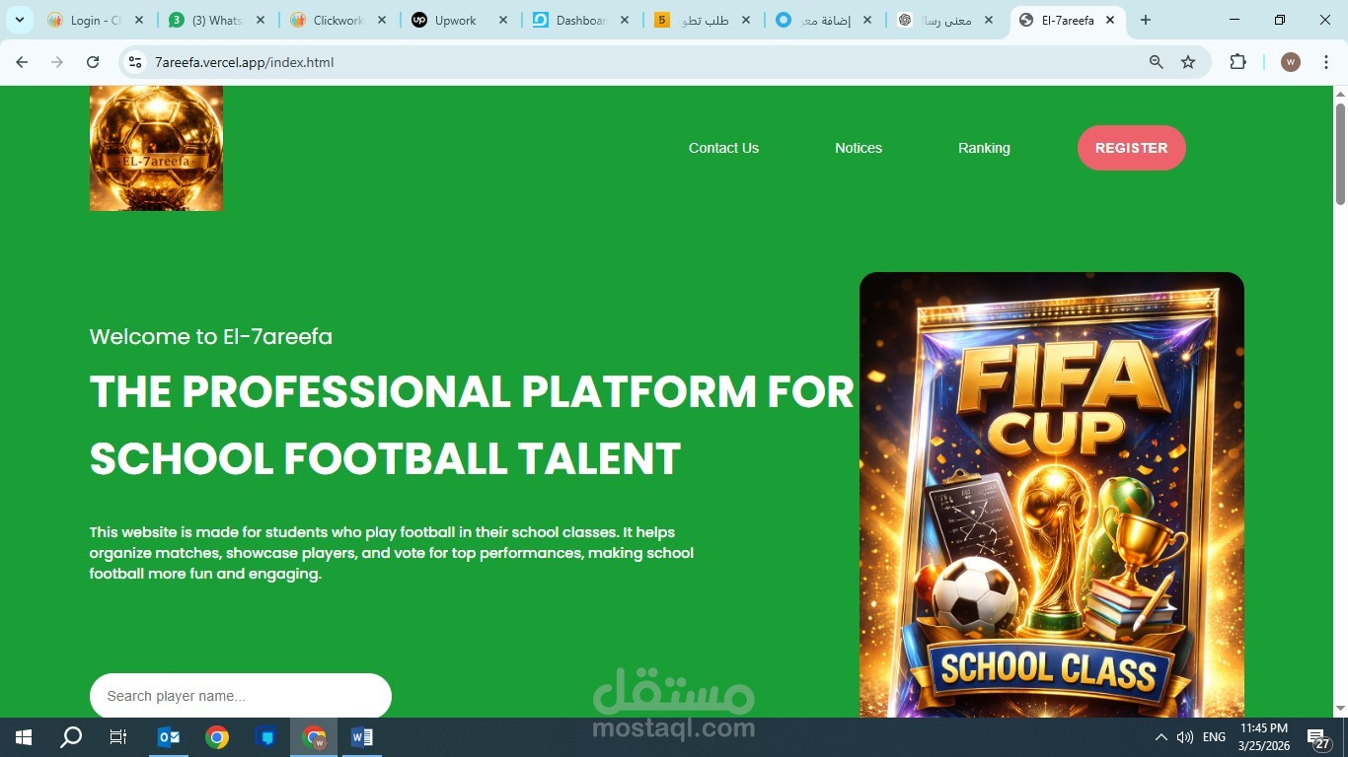Open the Windows Start menu
The width and height of the screenshot is (1348, 757).
(x=24, y=737)
